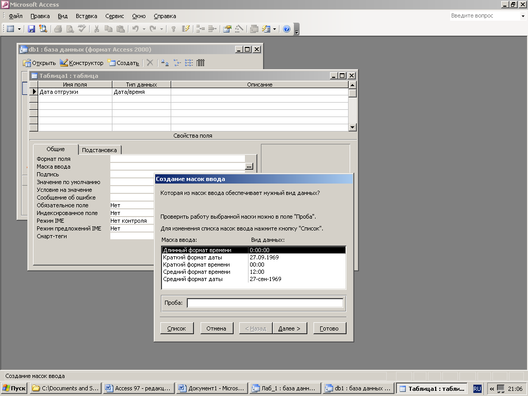Open the Redo history dropdown arrow
This screenshot has width=528, height=396.
[161, 29]
